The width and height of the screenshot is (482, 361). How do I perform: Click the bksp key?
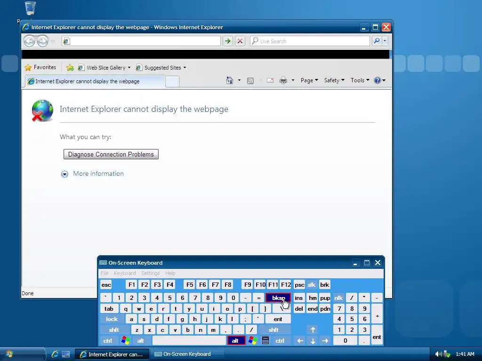278,298
